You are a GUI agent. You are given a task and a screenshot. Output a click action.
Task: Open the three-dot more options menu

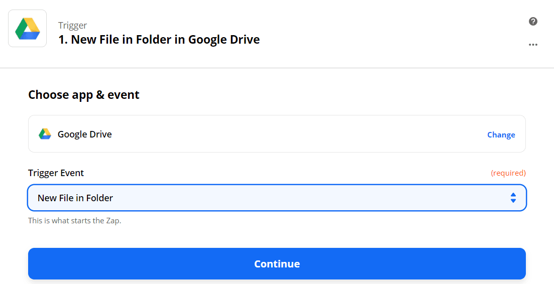click(533, 45)
